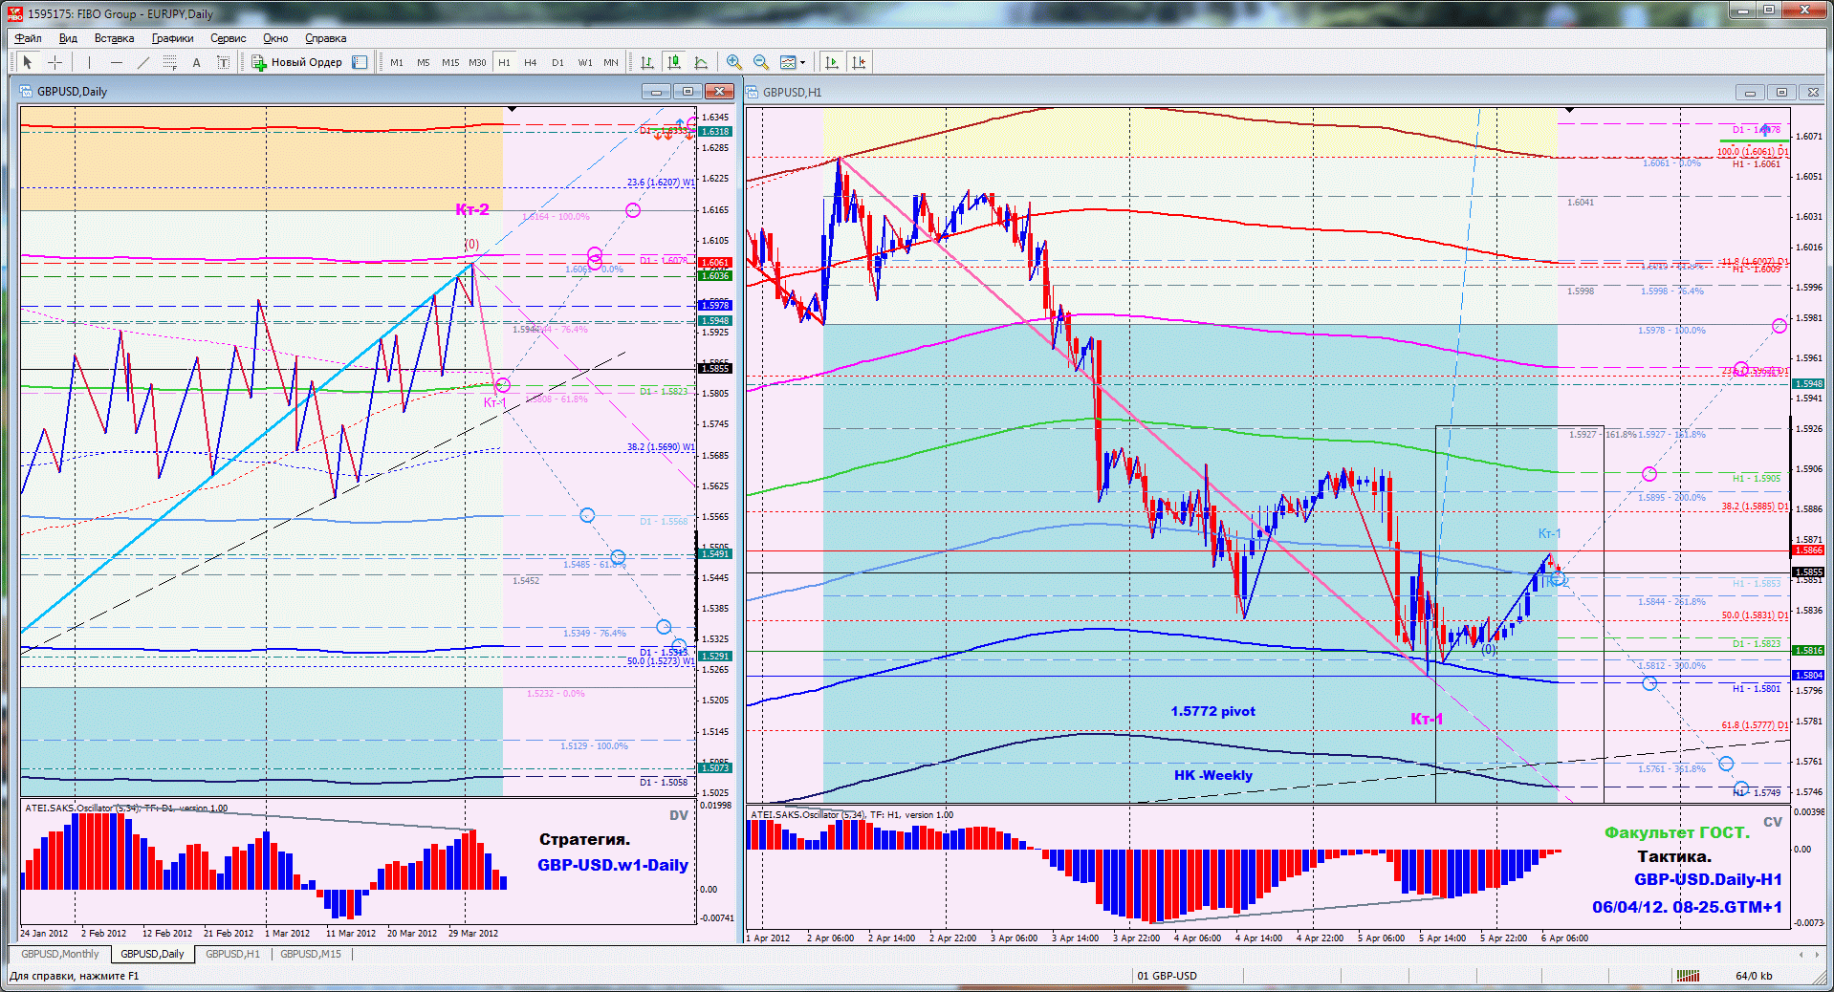Click the chart shift marker on Daily chart

click(x=512, y=110)
